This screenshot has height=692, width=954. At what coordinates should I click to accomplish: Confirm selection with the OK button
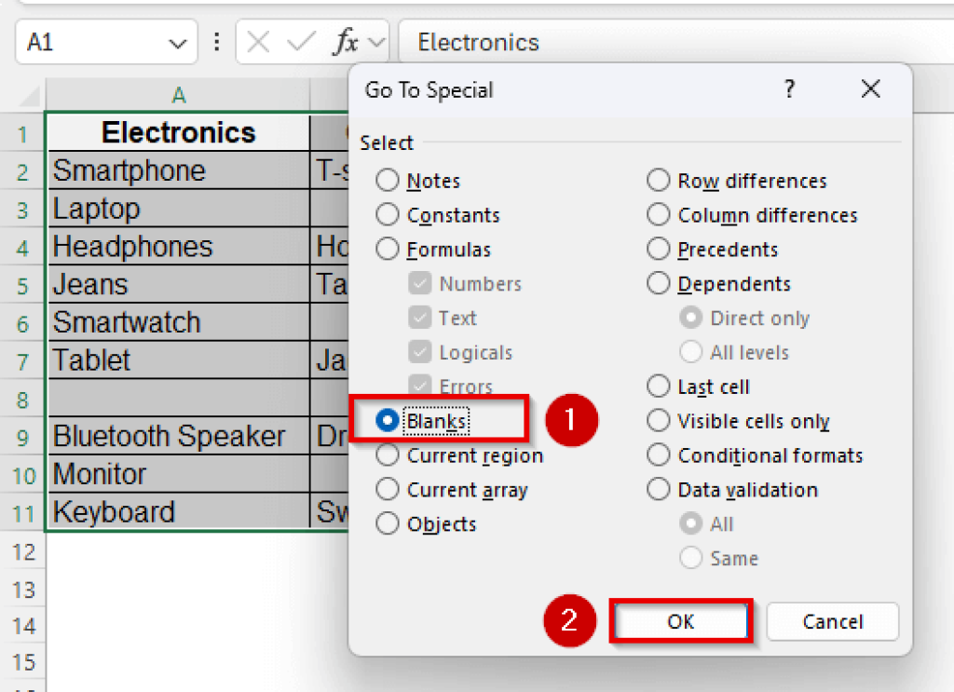[681, 621]
